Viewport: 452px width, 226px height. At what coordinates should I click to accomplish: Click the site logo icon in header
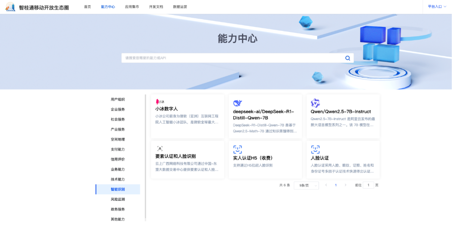tap(10, 7)
